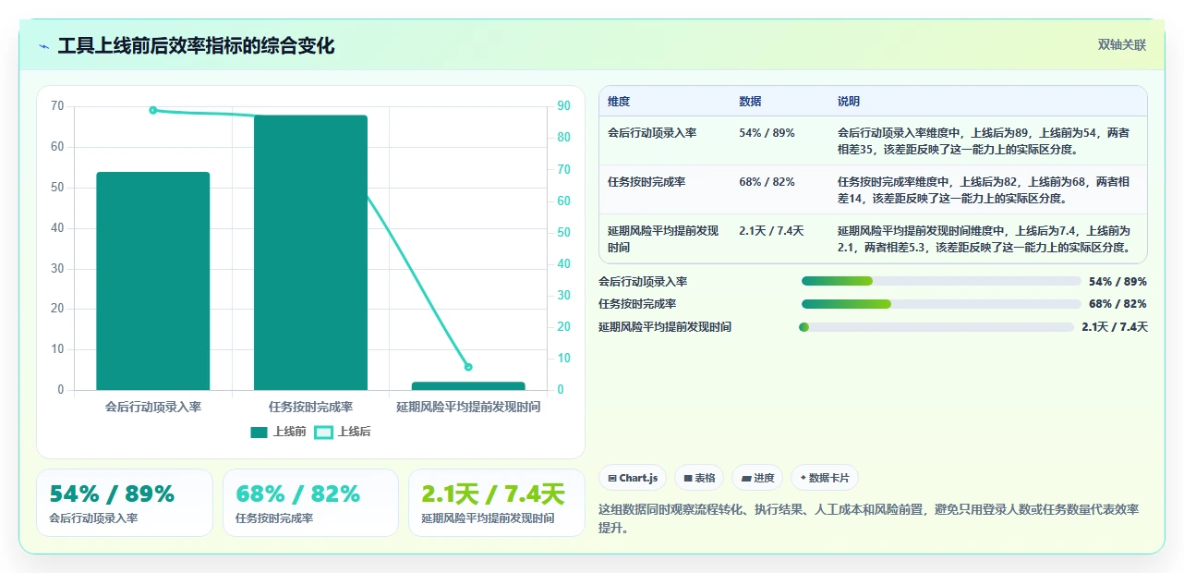Click table cell 延期风险平均提前发现时间

click(663, 239)
